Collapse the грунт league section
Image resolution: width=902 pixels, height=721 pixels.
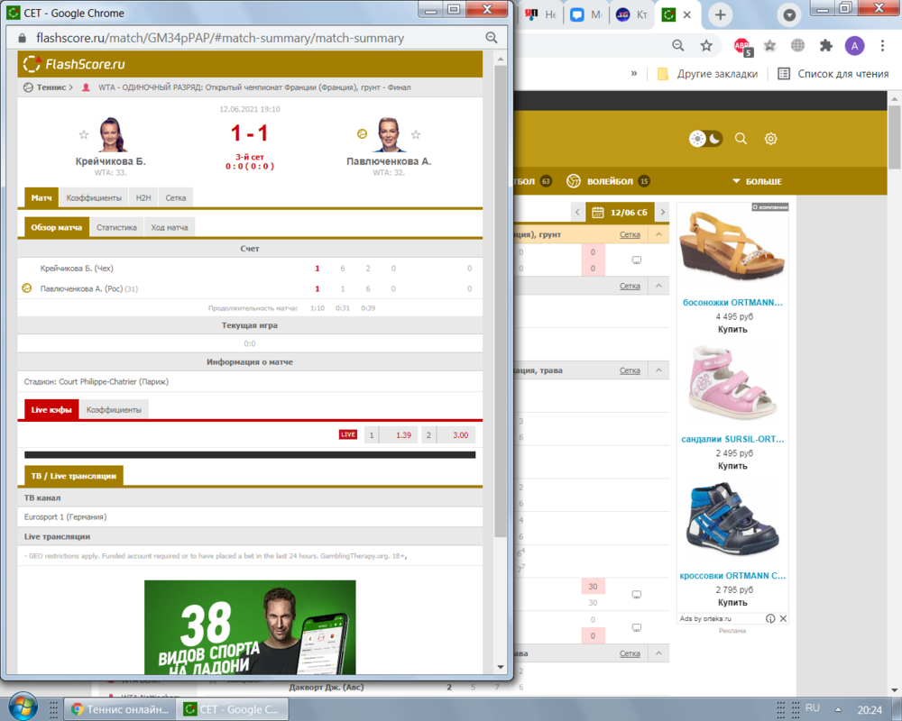658,234
